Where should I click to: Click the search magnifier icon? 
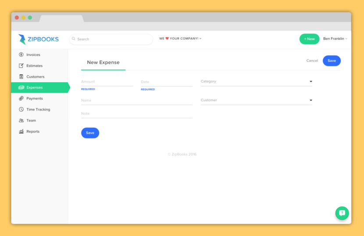(74, 39)
